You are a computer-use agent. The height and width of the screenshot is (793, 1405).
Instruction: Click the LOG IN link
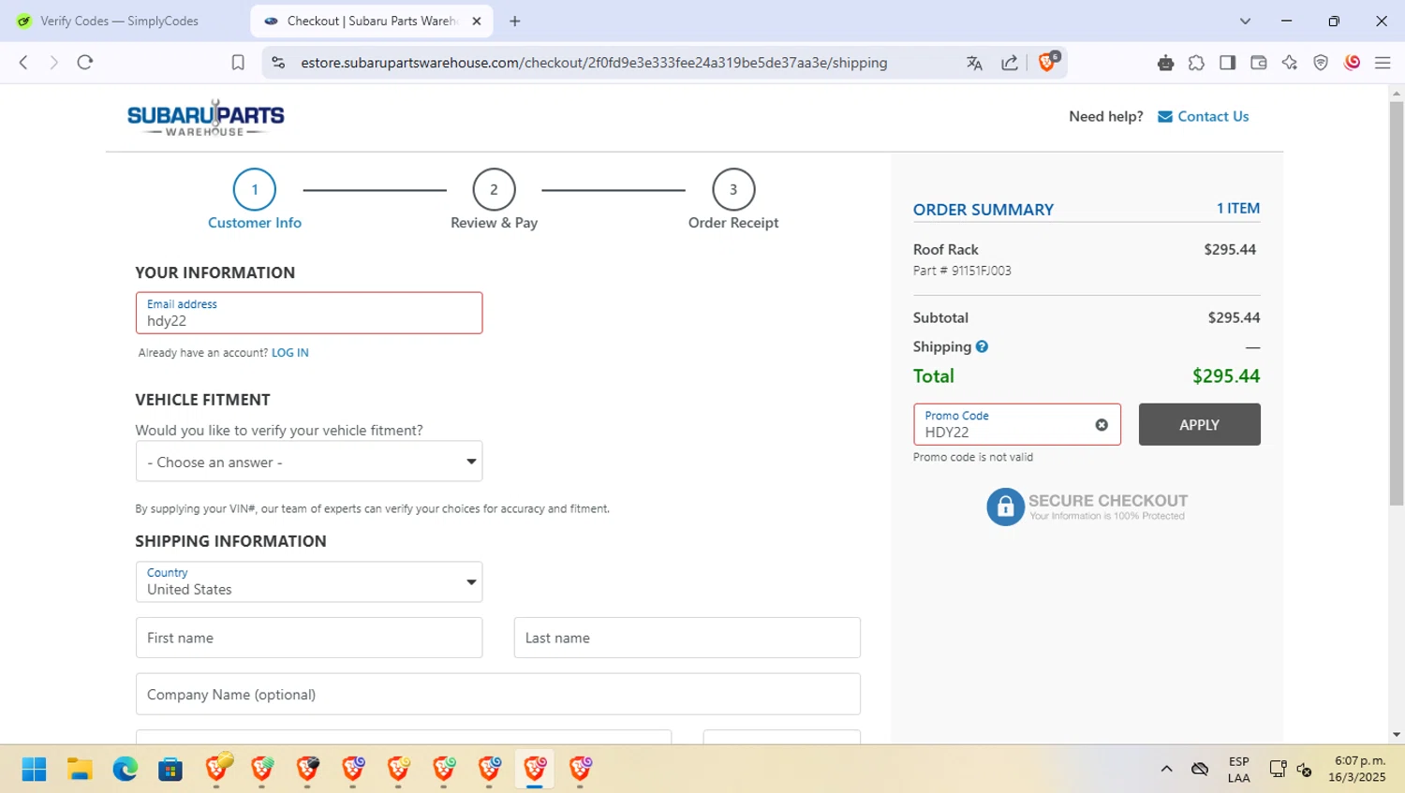pyautogui.click(x=289, y=353)
